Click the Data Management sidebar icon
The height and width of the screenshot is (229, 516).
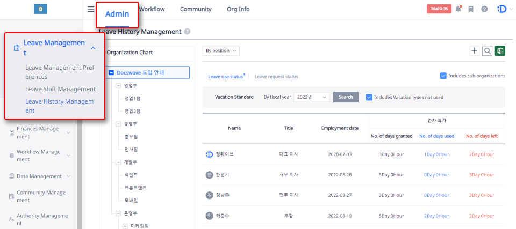11,176
